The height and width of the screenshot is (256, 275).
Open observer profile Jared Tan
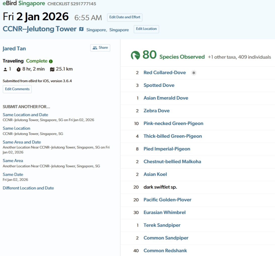pos(14,48)
